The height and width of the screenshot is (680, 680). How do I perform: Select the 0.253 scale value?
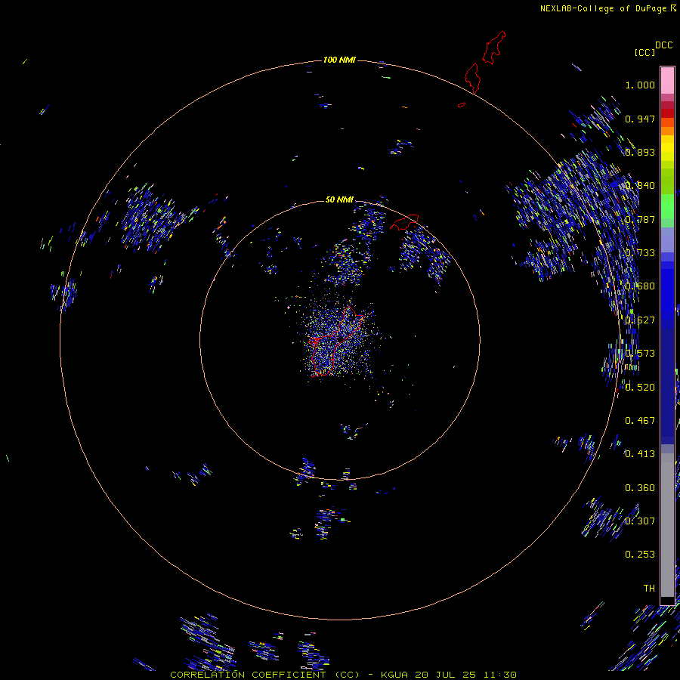[x=640, y=555]
